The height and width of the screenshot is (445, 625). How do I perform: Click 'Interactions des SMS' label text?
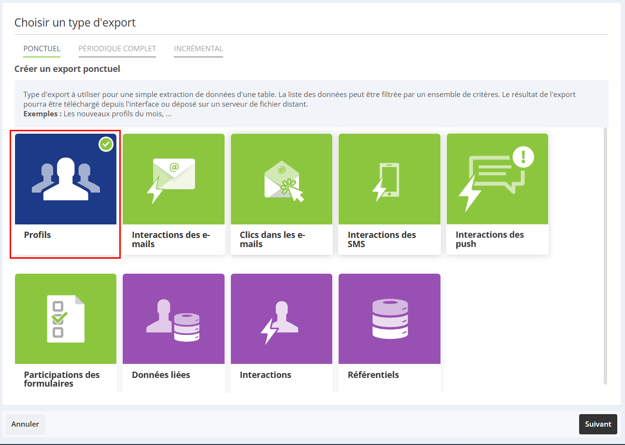tap(382, 239)
